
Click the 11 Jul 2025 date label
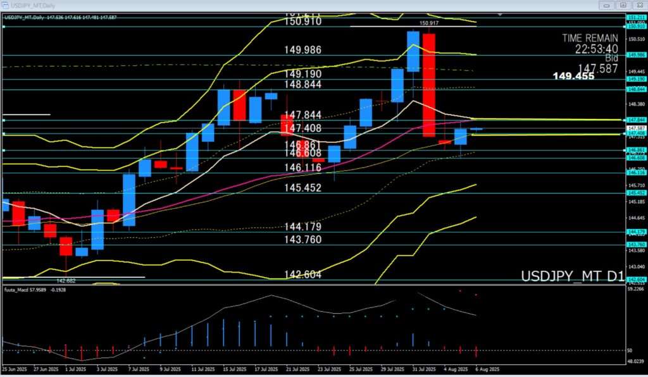click(202, 369)
